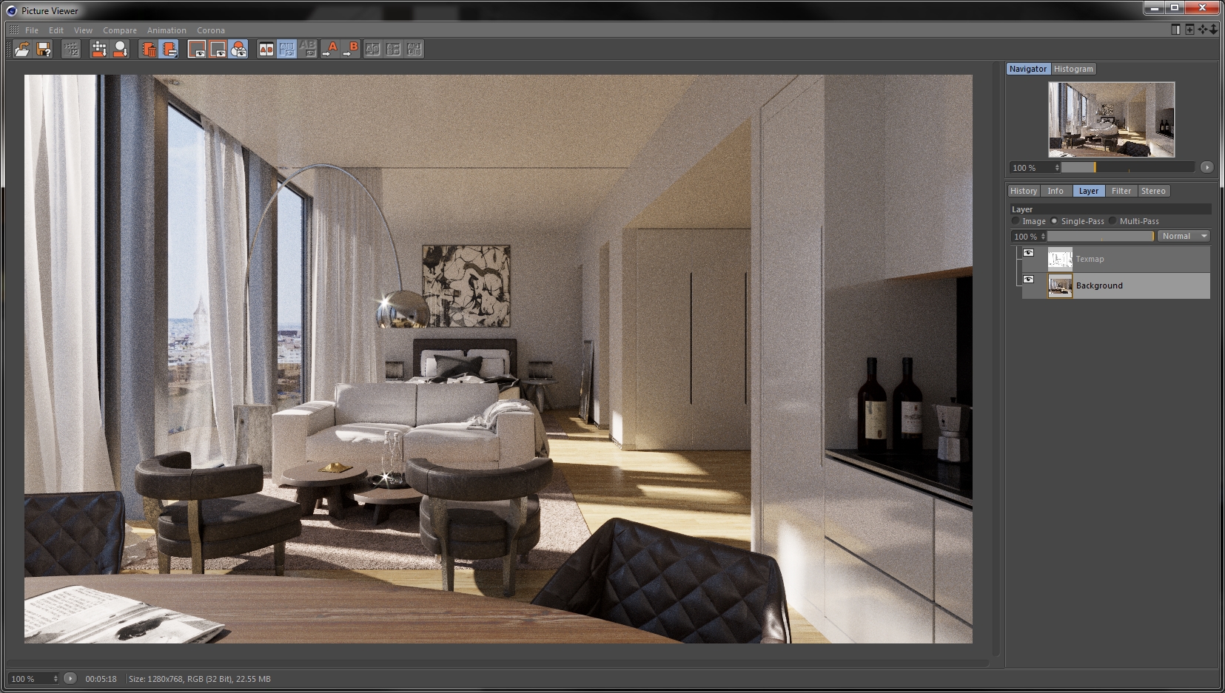Click the Save As floppy disk icon
Screen dimensions: 1225x693
(x=44, y=50)
